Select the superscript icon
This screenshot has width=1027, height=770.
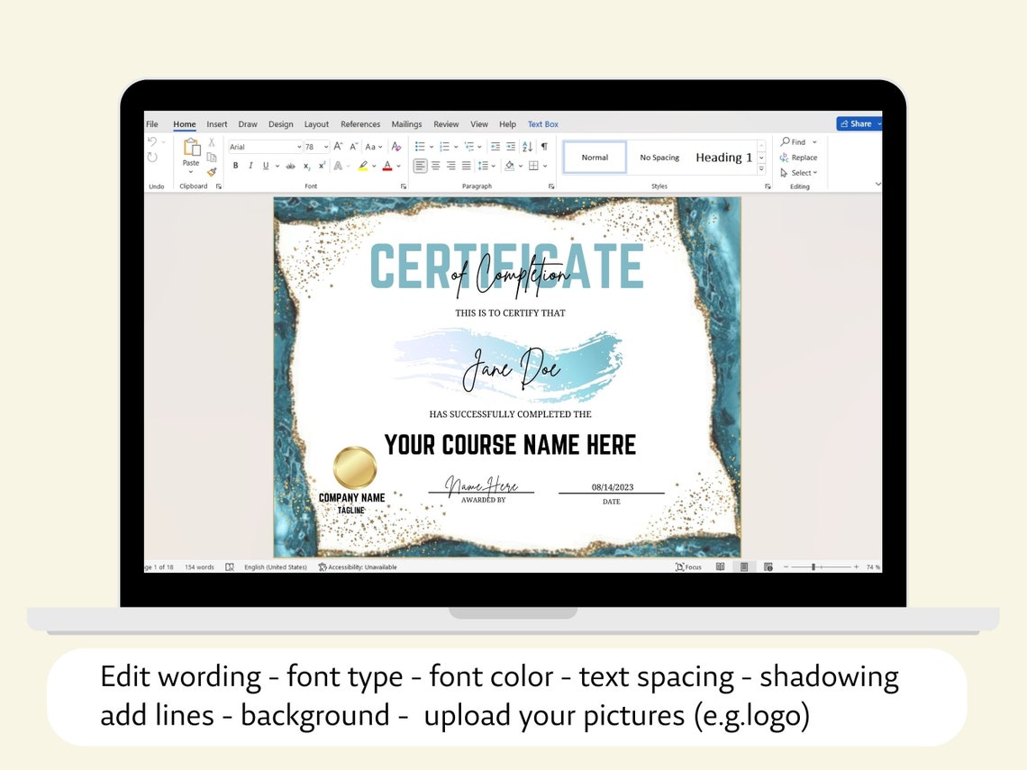click(x=323, y=166)
